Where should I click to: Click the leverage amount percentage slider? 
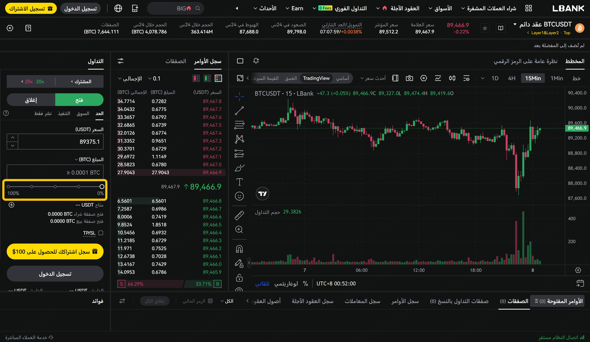[55, 186]
